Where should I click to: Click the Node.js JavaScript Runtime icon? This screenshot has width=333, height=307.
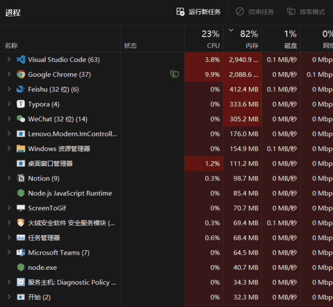(21, 193)
